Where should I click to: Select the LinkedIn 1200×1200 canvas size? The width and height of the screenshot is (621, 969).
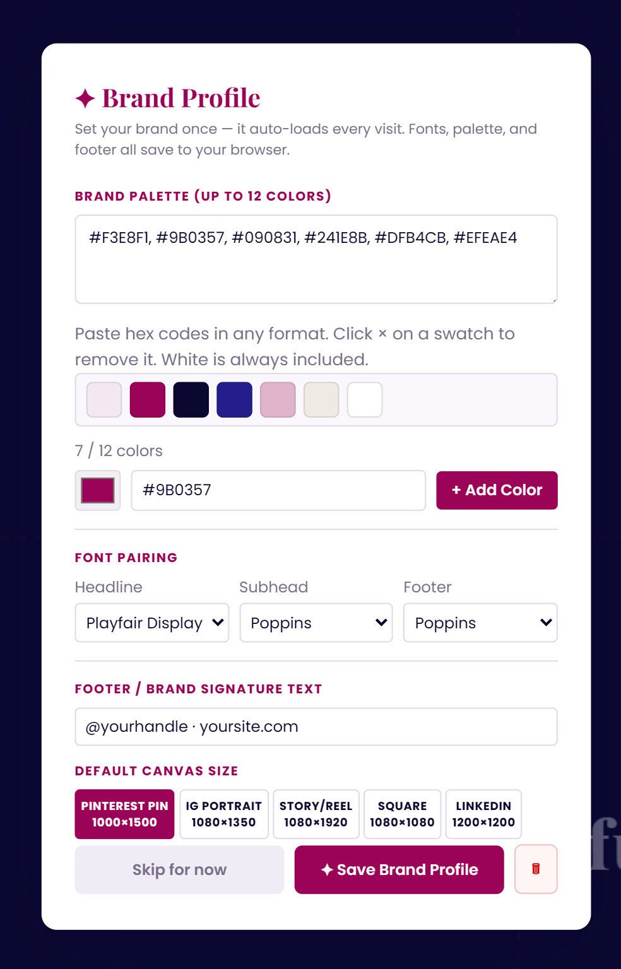point(483,814)
